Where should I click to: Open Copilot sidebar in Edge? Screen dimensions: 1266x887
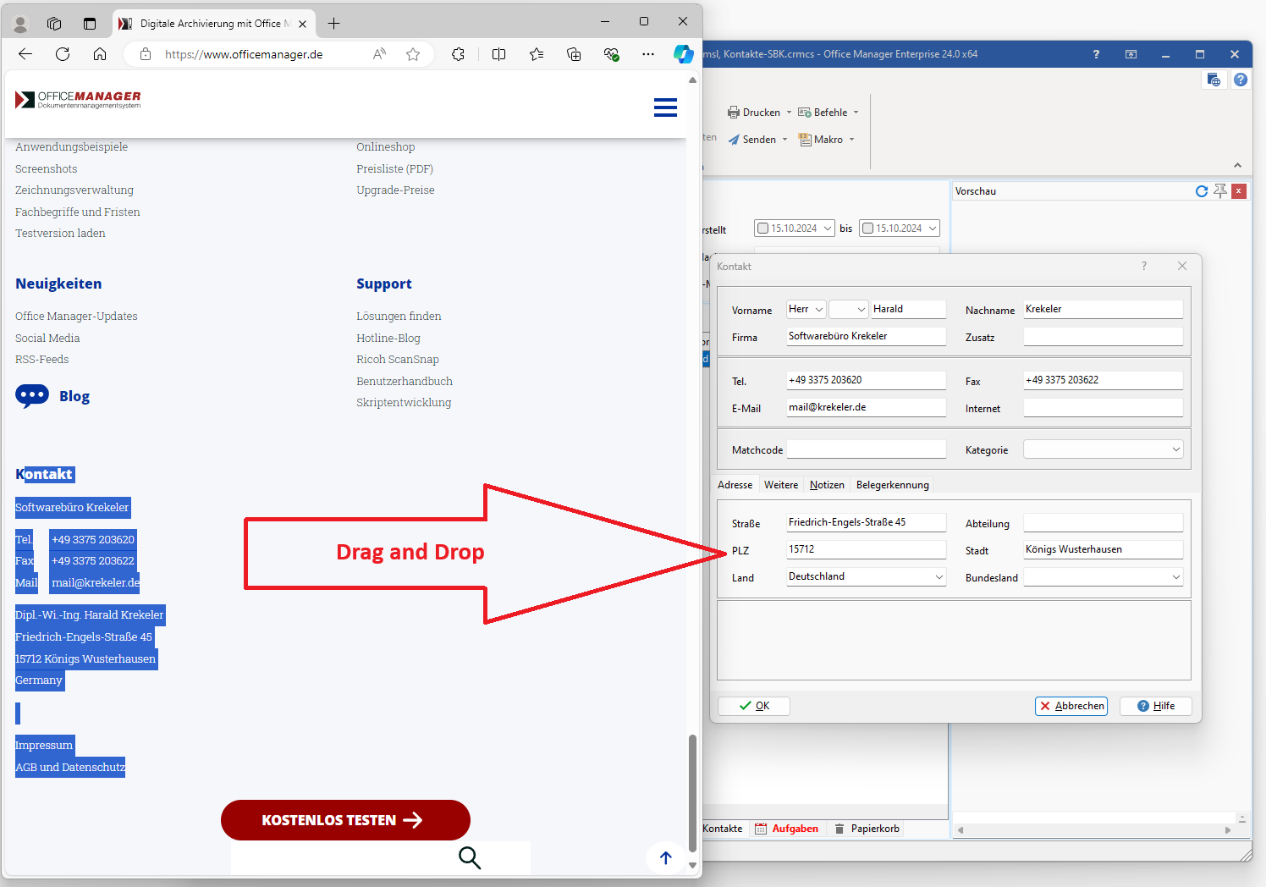pyautogui.click(x=684, y=54)
